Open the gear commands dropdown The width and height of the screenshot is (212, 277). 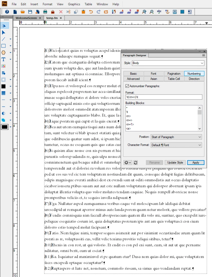[x=127, y=163]
